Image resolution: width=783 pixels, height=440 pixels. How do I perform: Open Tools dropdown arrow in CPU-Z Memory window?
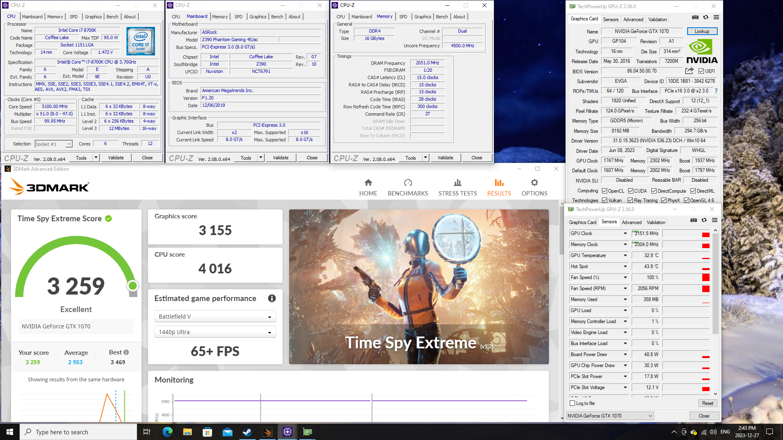(x=425, y=158)
